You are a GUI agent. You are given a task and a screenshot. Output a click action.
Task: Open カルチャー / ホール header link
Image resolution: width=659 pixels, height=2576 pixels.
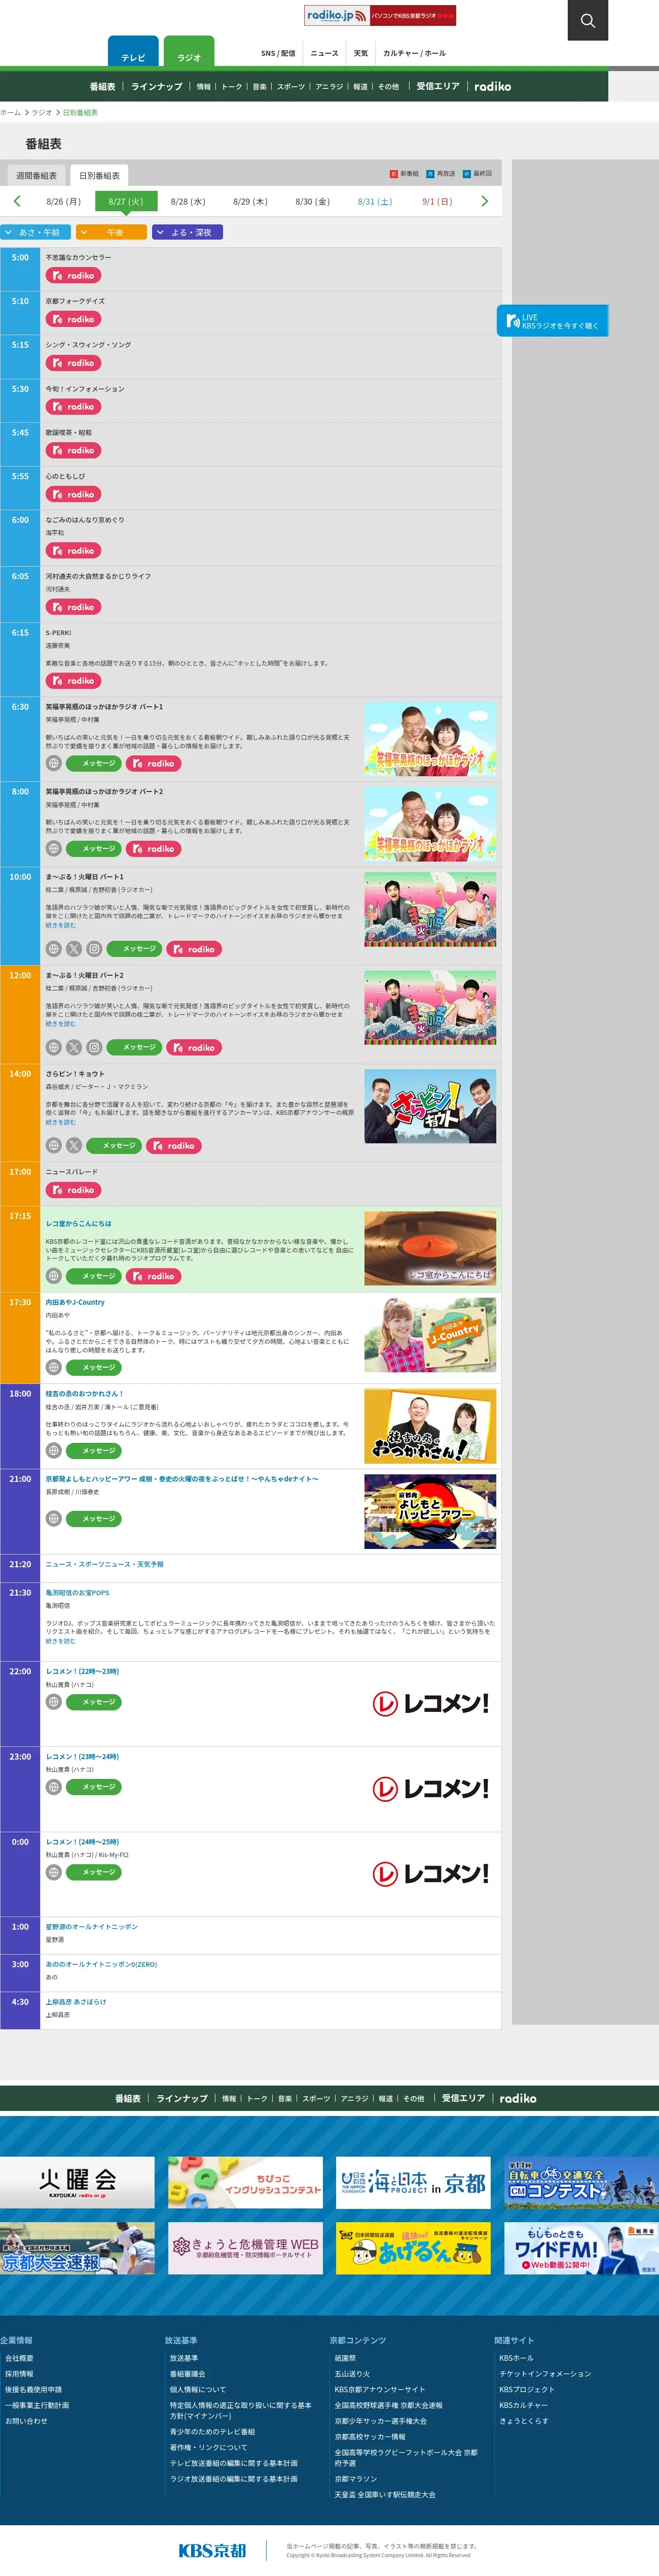[414, 54]
